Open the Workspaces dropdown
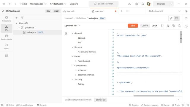 click(38, 4)
